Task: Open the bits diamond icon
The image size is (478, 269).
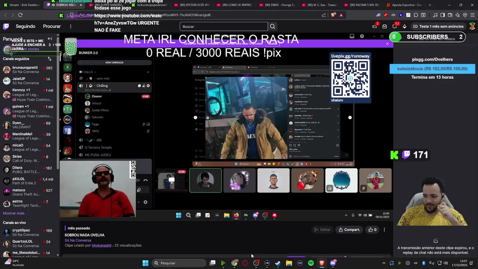Action: coord(404,27)
